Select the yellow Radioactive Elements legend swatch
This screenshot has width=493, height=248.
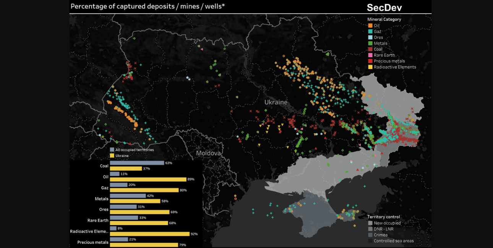[370, 67]
